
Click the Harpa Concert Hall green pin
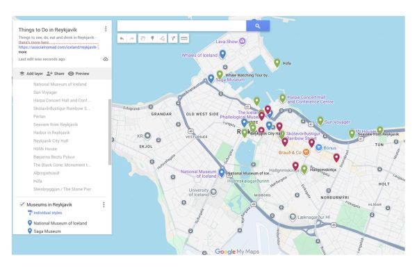click(x=282, y=99)
